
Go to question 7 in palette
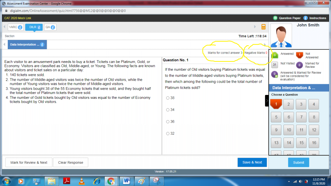[302, 117]
